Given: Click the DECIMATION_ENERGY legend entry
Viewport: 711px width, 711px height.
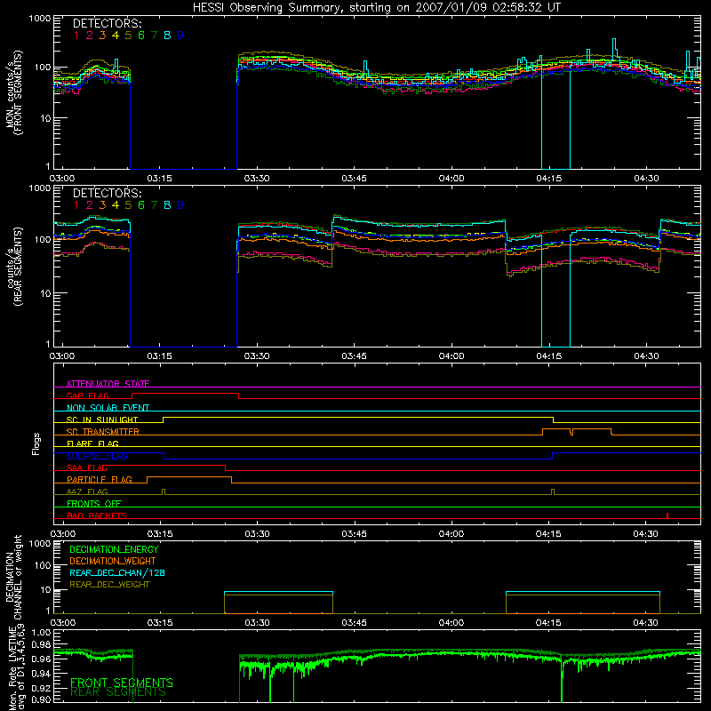Looking at the screenshot, I should point(114,549).
